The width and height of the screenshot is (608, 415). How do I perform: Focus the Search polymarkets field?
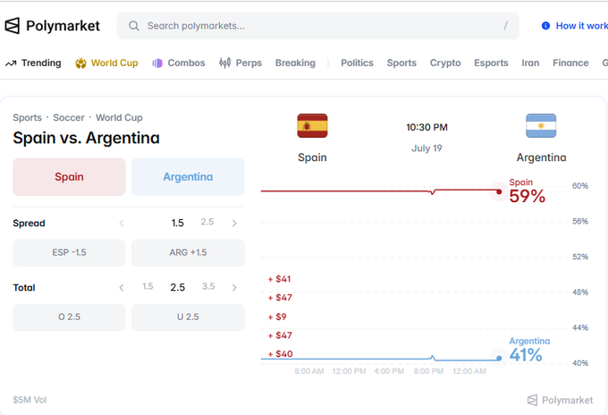coord(318,26)
